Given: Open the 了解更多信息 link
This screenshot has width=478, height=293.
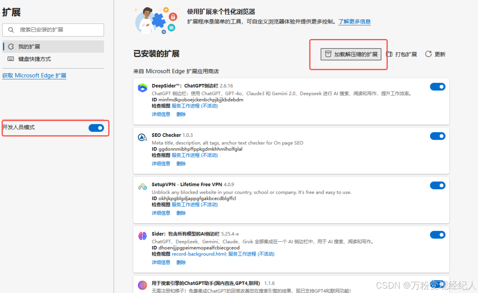Looking at the screenshot, I should (355, 22).
